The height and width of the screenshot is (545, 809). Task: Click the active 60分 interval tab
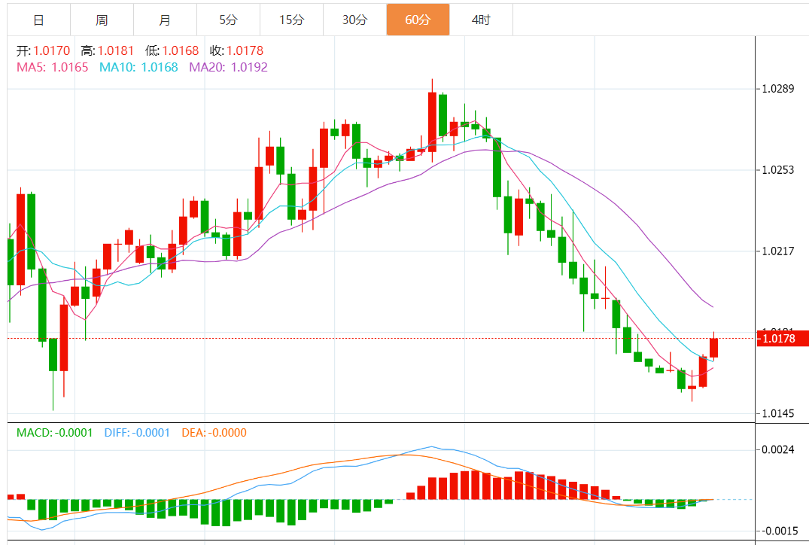418,20
